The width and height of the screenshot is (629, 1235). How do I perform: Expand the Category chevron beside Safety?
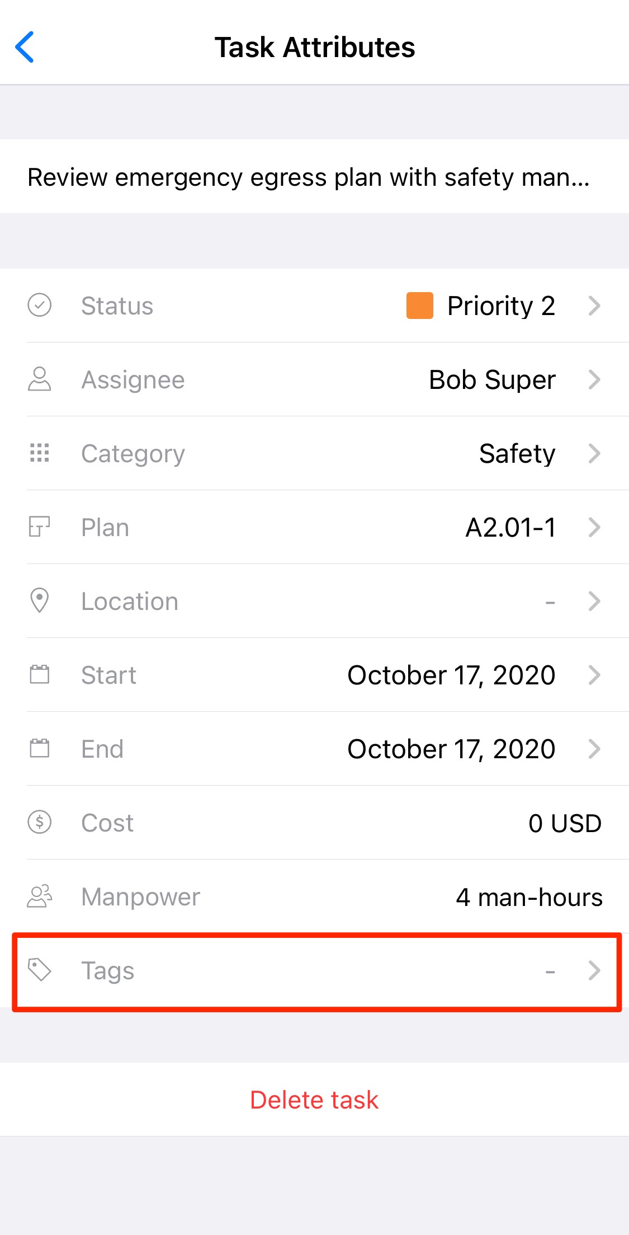(x=594, y=453)
